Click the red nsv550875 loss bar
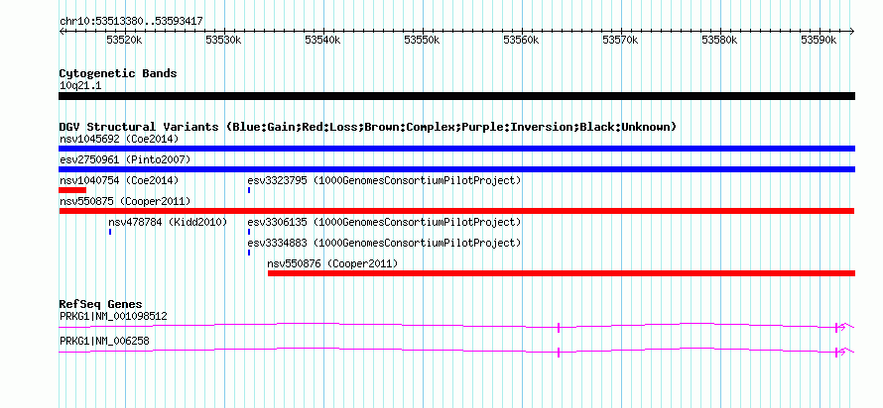This screenshot has width=883, height=408. (x=456, y=211)
